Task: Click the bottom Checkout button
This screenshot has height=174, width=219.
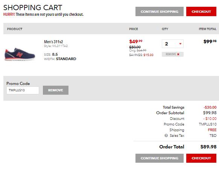Action: tap(201, 158)
